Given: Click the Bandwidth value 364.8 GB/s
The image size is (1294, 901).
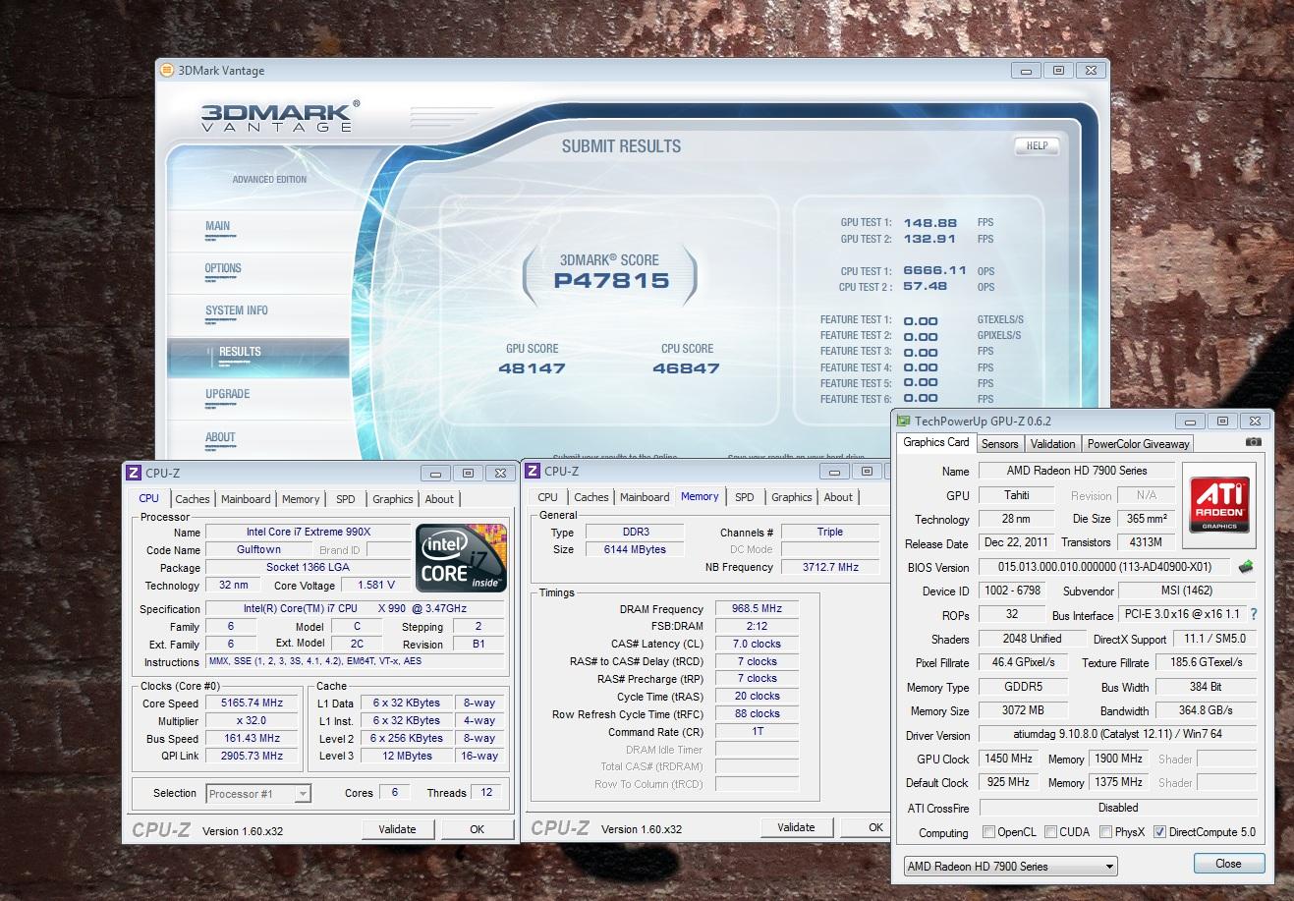Looking at the screenshot, I should click(x=1207, y=710).
